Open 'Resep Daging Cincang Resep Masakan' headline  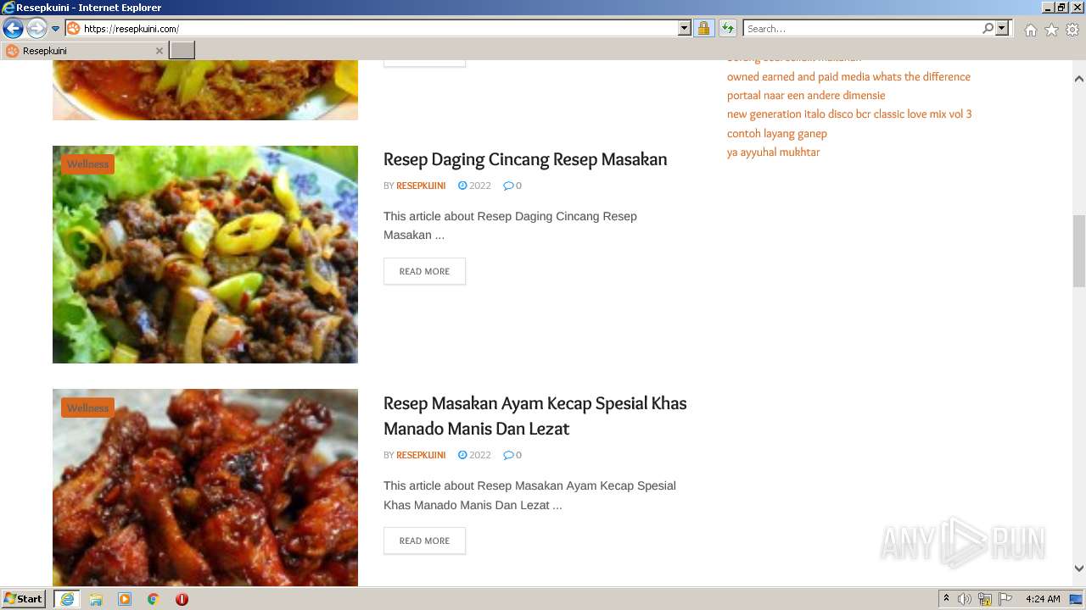point(525,159)
